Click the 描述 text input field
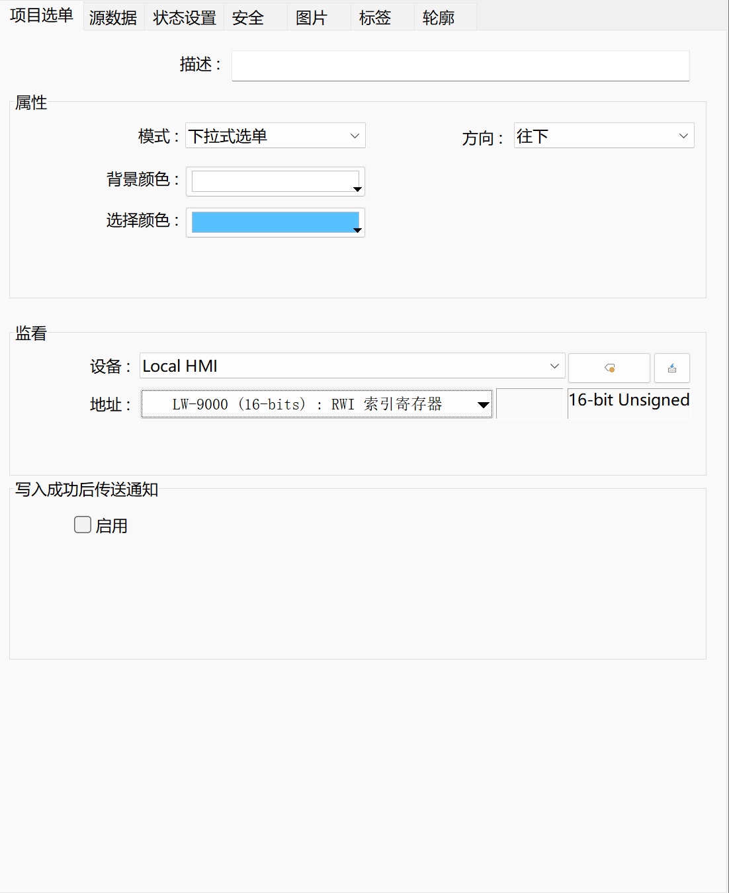Viewport: 729px width, 893px height. pyautogui.click(x=460, y=65)
